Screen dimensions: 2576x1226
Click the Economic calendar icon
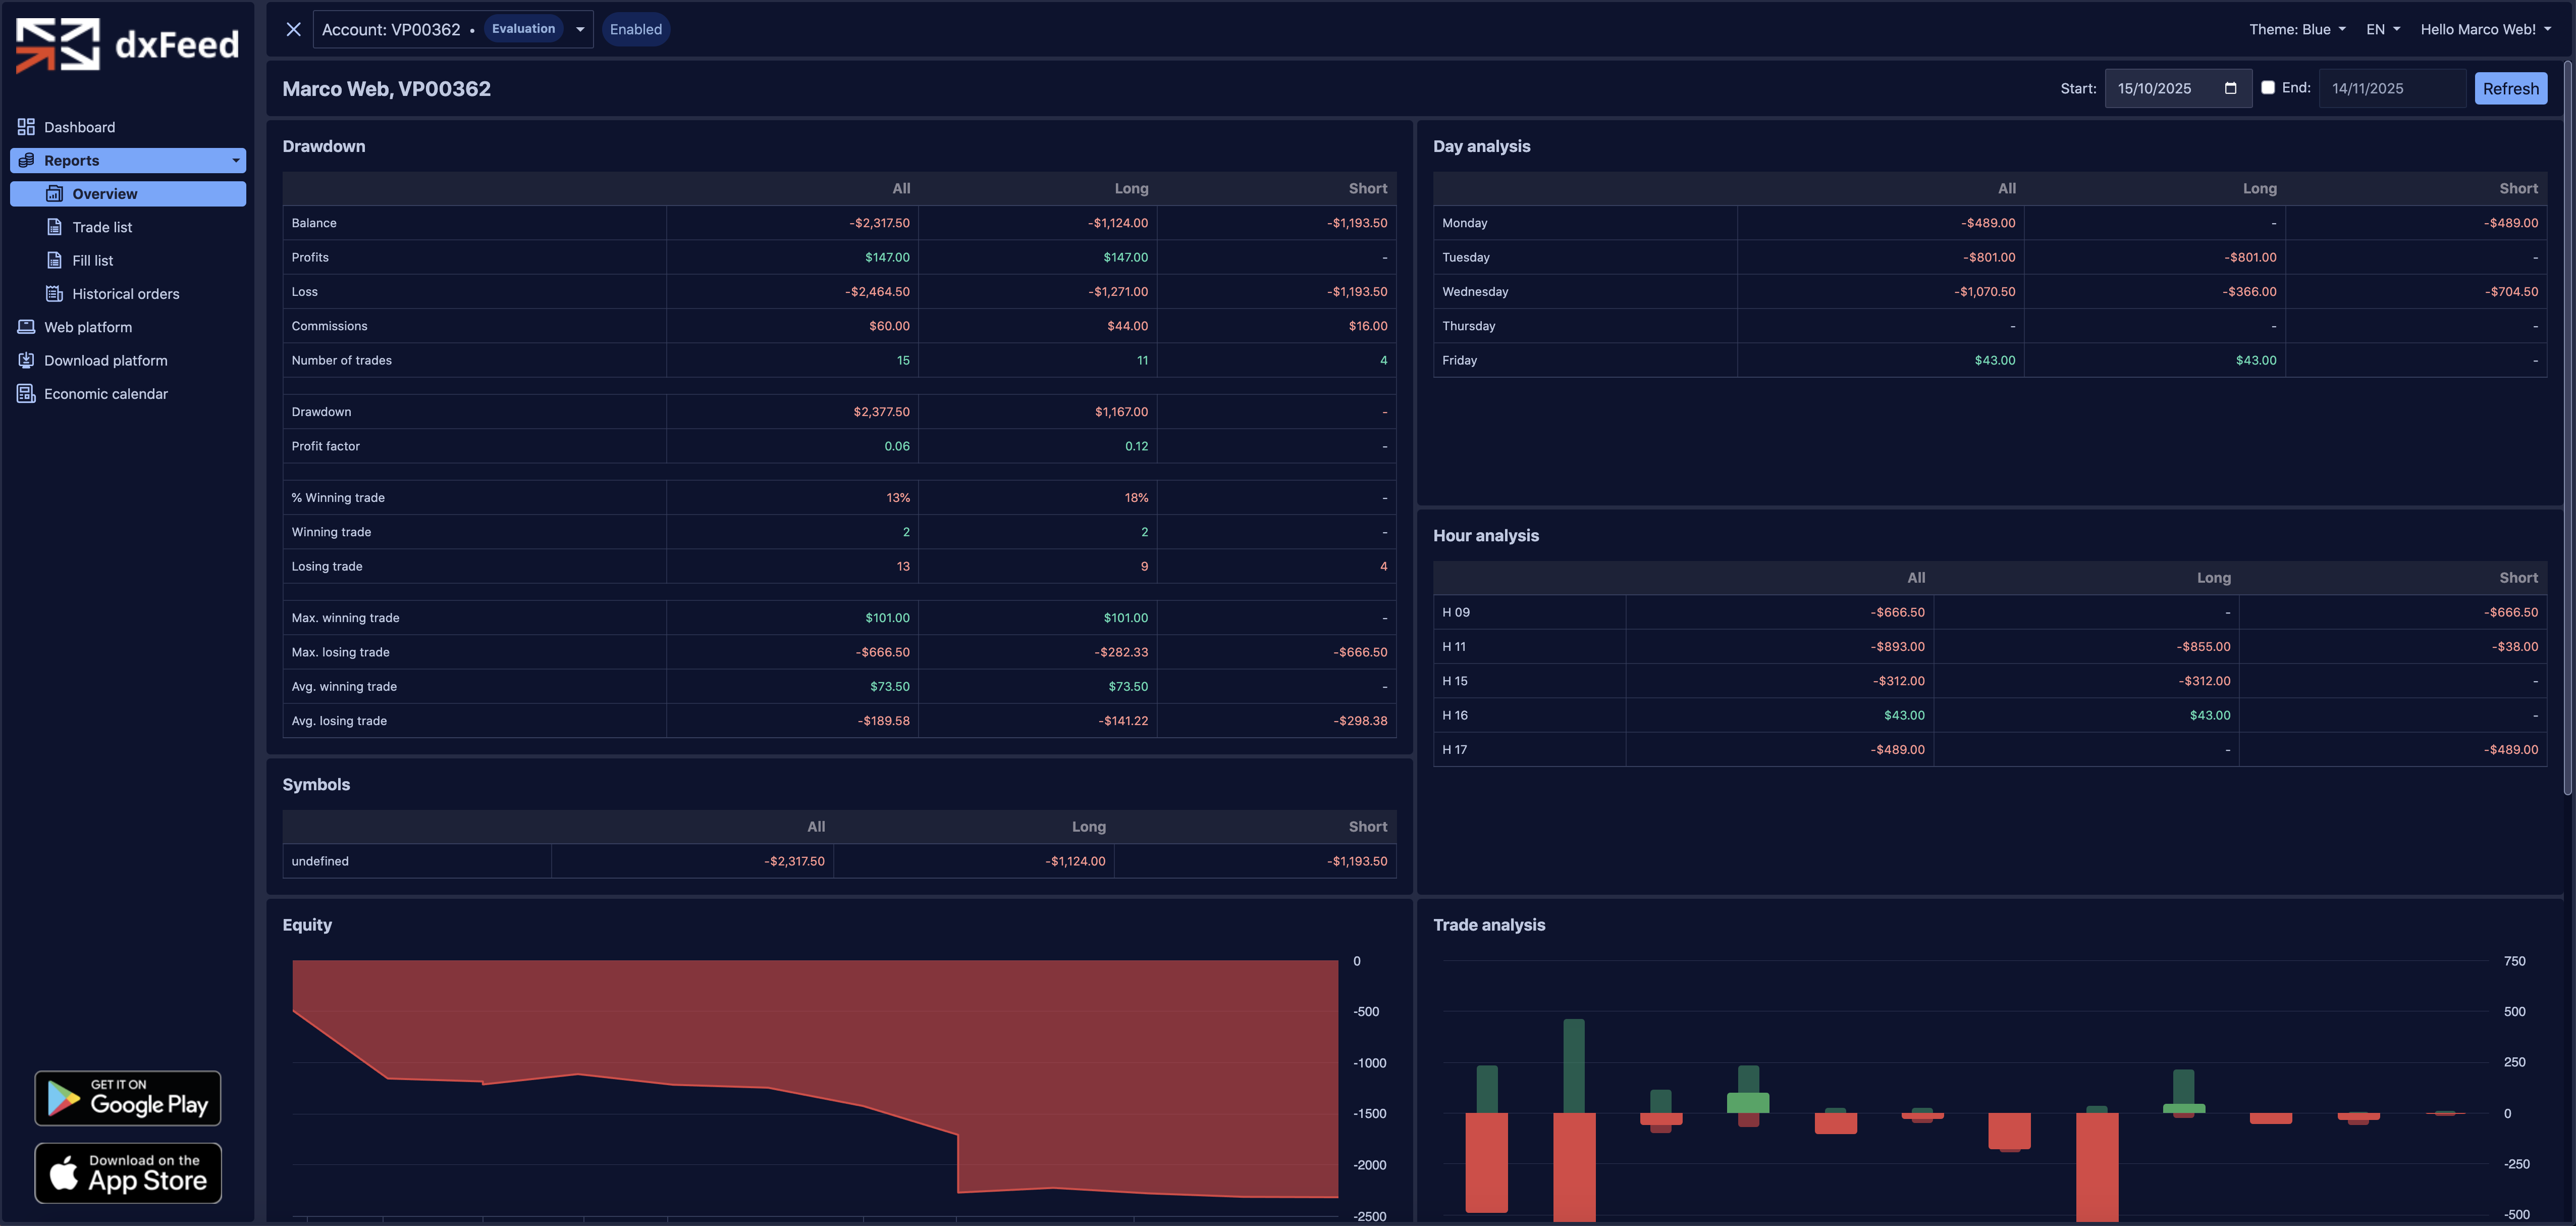tap(26, 393)
